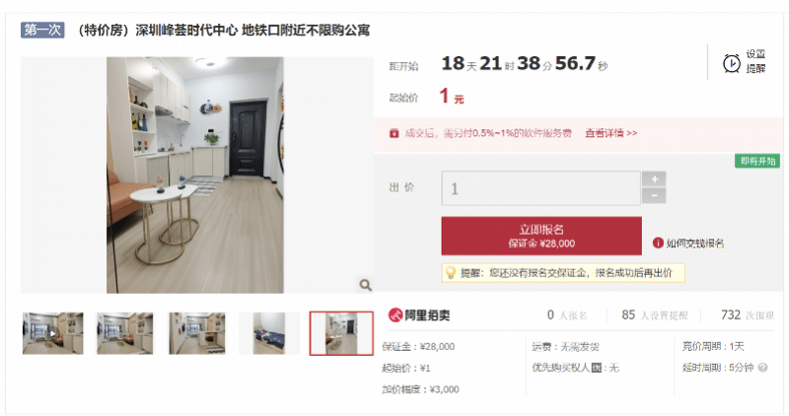Click the 阿里拍卖 logo
The width and height of the screenshot is (789, 416).
coord(419,315)
